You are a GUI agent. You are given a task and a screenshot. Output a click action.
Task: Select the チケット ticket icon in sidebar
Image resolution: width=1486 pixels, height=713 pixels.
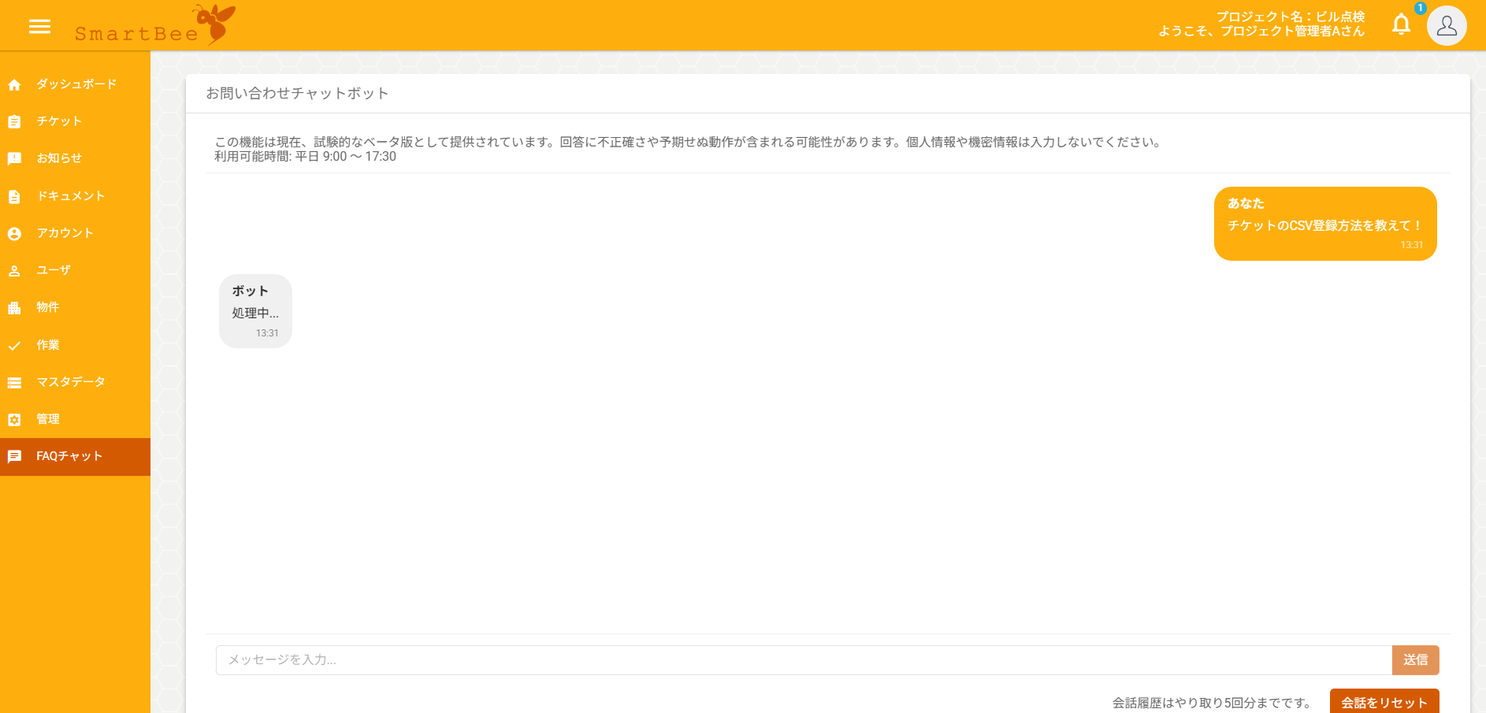(x=14, y=121)
